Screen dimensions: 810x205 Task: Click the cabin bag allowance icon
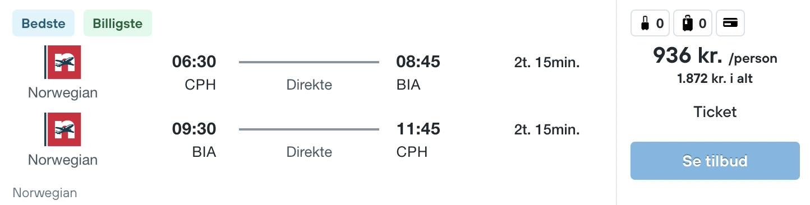[651, 24]
